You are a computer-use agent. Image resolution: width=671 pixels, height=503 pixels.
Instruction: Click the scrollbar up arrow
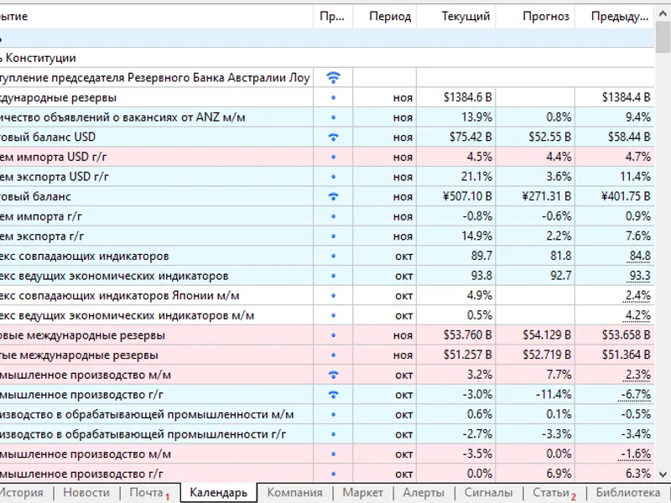coord(663,13)
